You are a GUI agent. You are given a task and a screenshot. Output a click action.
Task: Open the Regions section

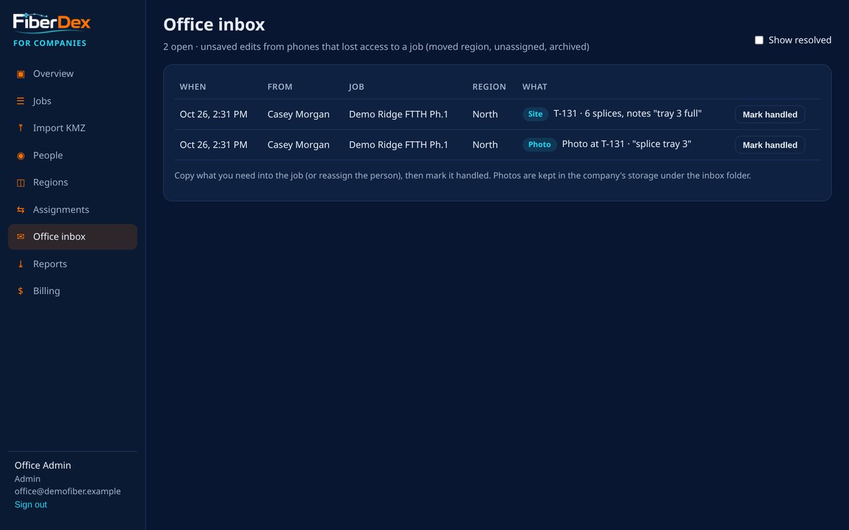pyautogui.click(x=72, y=182)
